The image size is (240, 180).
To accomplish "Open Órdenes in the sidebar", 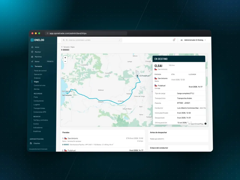I will pyautogui.click(x=37, y=78).
